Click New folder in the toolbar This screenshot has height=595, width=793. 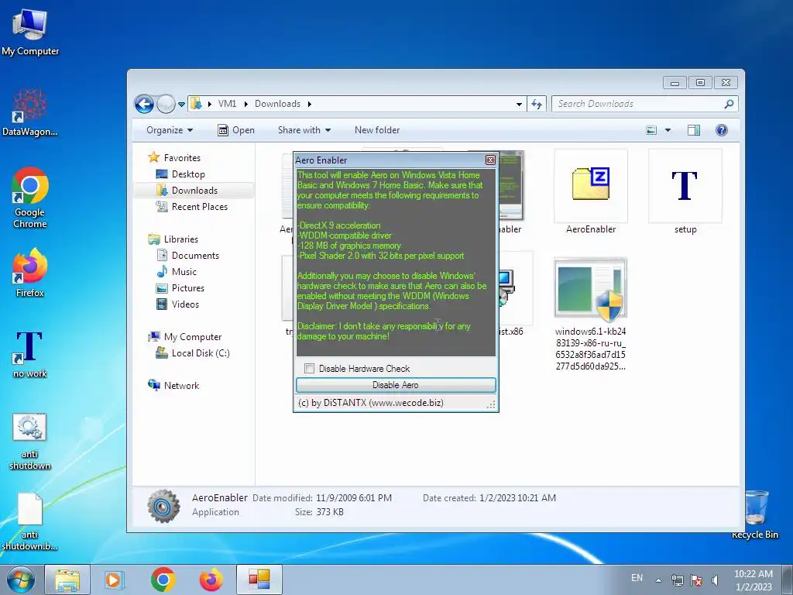tap(377, 130)
